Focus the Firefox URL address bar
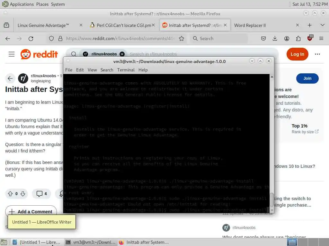329x246 pixels. [120, 38]
